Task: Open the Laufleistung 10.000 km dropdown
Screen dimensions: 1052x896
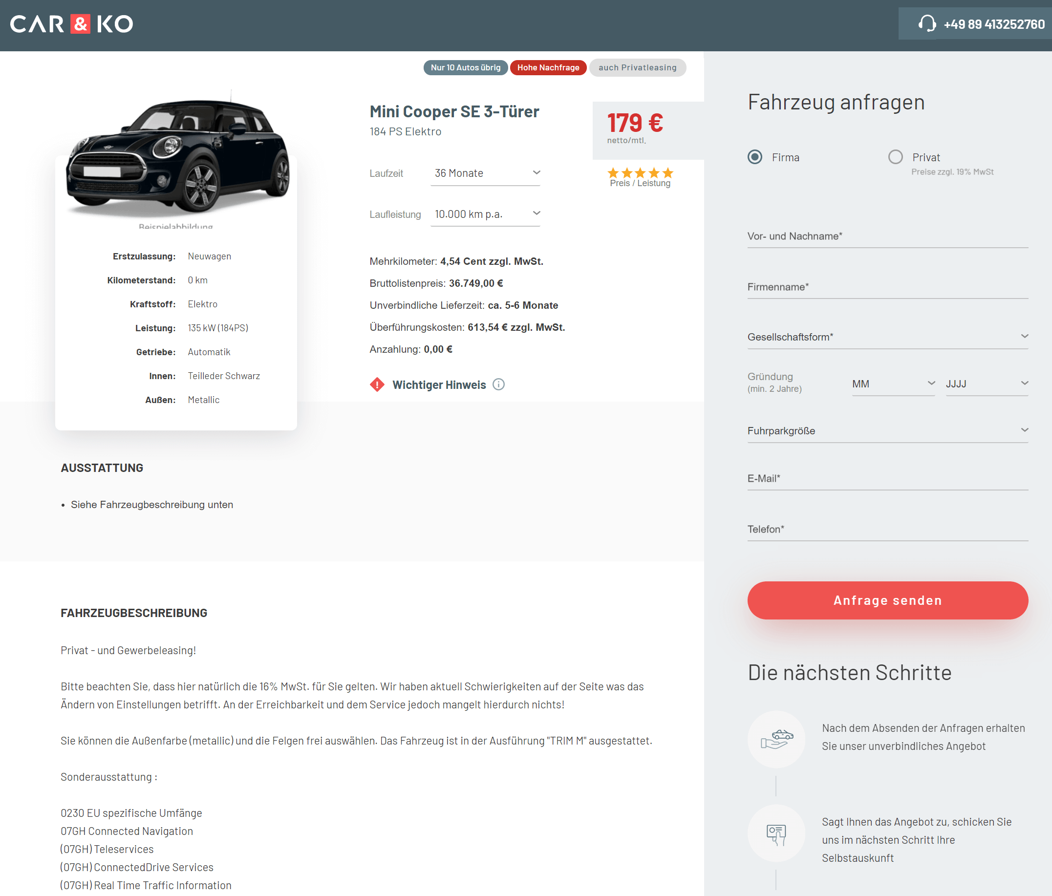Action: [485, 214]
